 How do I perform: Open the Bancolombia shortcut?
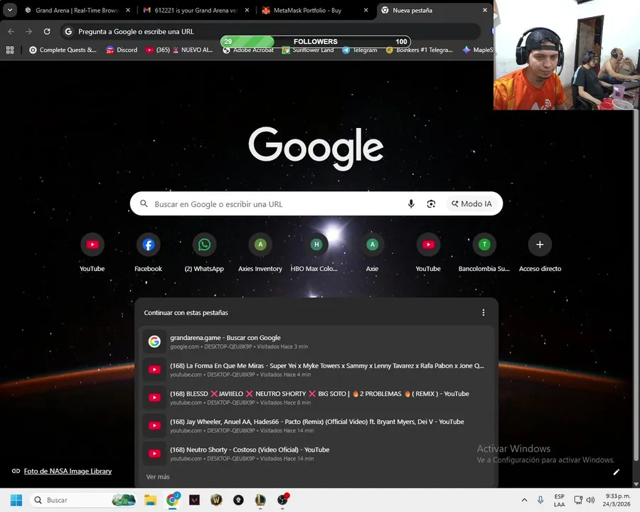click(x=484, y=252)
